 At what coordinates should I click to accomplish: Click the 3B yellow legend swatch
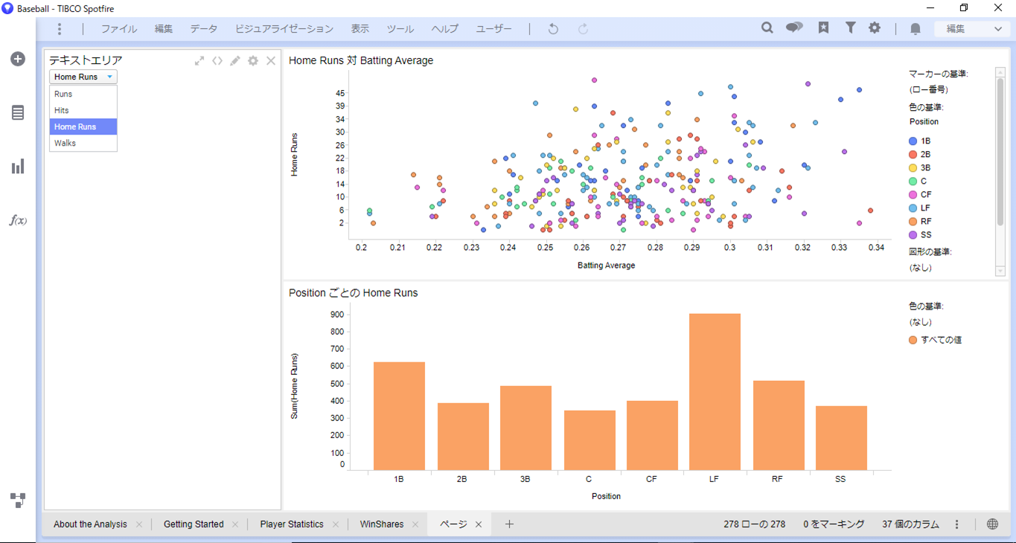[913, 167]
